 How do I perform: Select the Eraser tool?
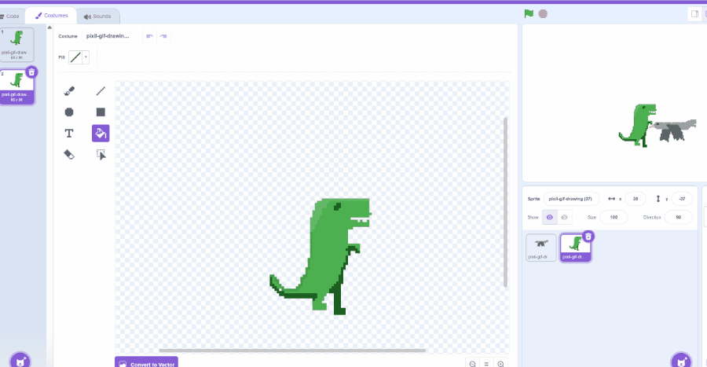[69, 155]
